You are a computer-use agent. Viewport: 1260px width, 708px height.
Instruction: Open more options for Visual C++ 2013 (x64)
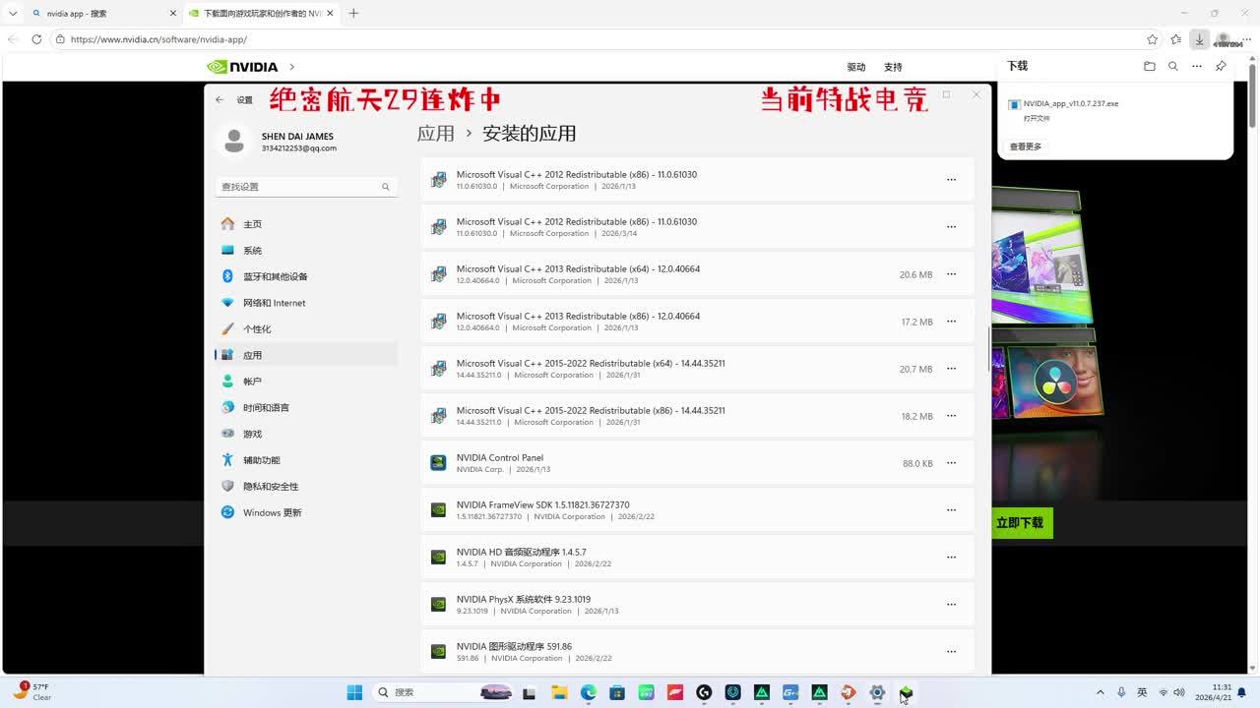click(x=951, y=274)
